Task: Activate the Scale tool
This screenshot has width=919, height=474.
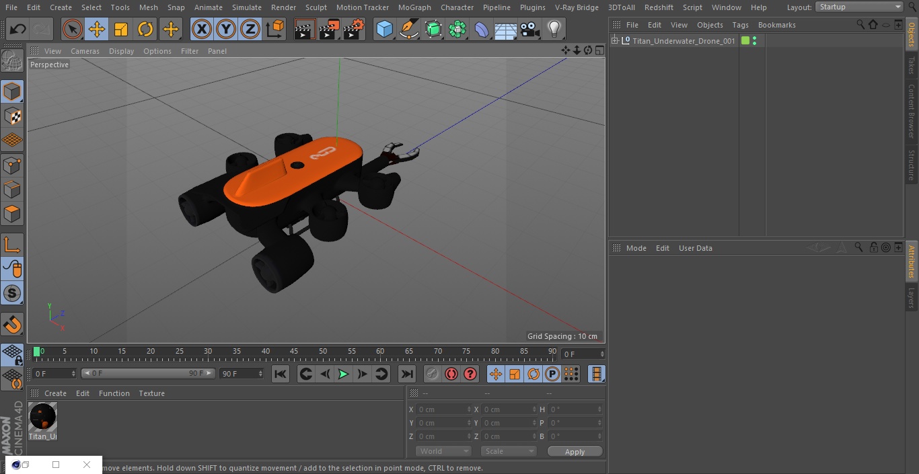Action: pyautogui.click(x=121, y=30)
